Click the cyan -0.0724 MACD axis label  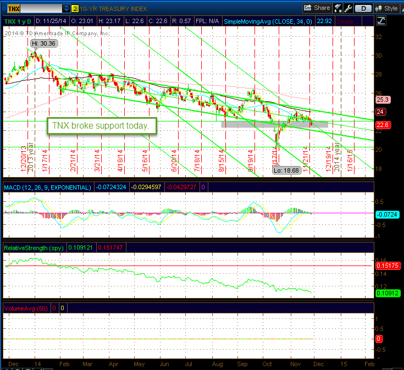[388, 214]
